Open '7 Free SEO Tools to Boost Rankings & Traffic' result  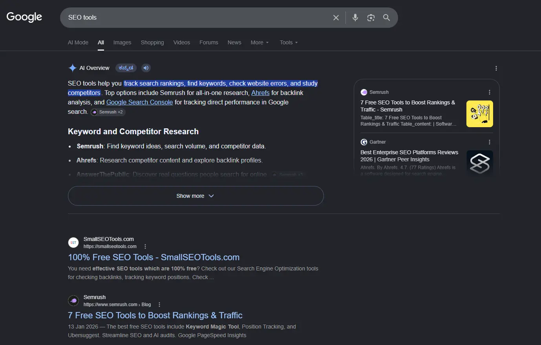click(155, 315)
